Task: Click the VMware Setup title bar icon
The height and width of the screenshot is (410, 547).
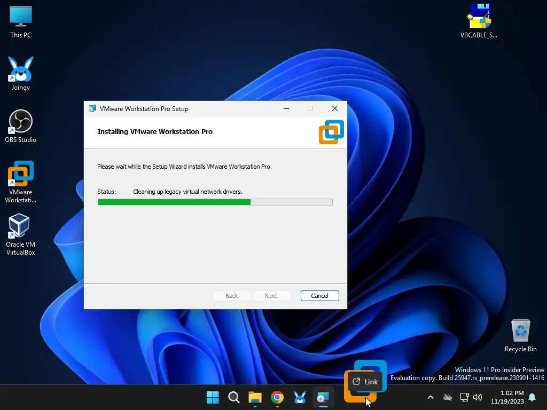Action: pos(92,109)
